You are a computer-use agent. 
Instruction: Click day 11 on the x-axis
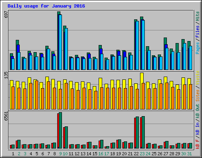(x=71, y=154)
